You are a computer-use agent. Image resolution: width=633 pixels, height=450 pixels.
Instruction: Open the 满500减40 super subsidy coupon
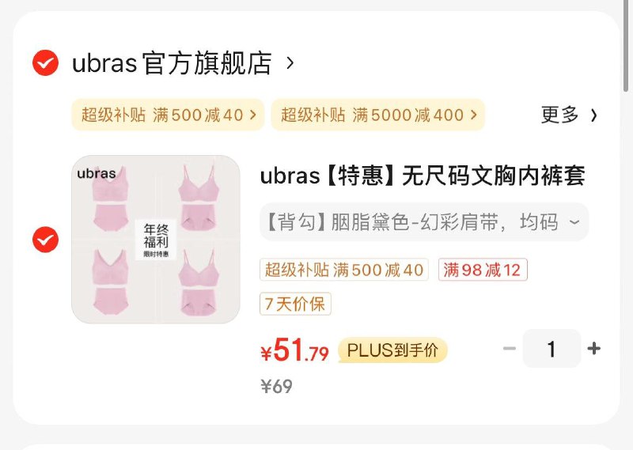tap(168, 115)
